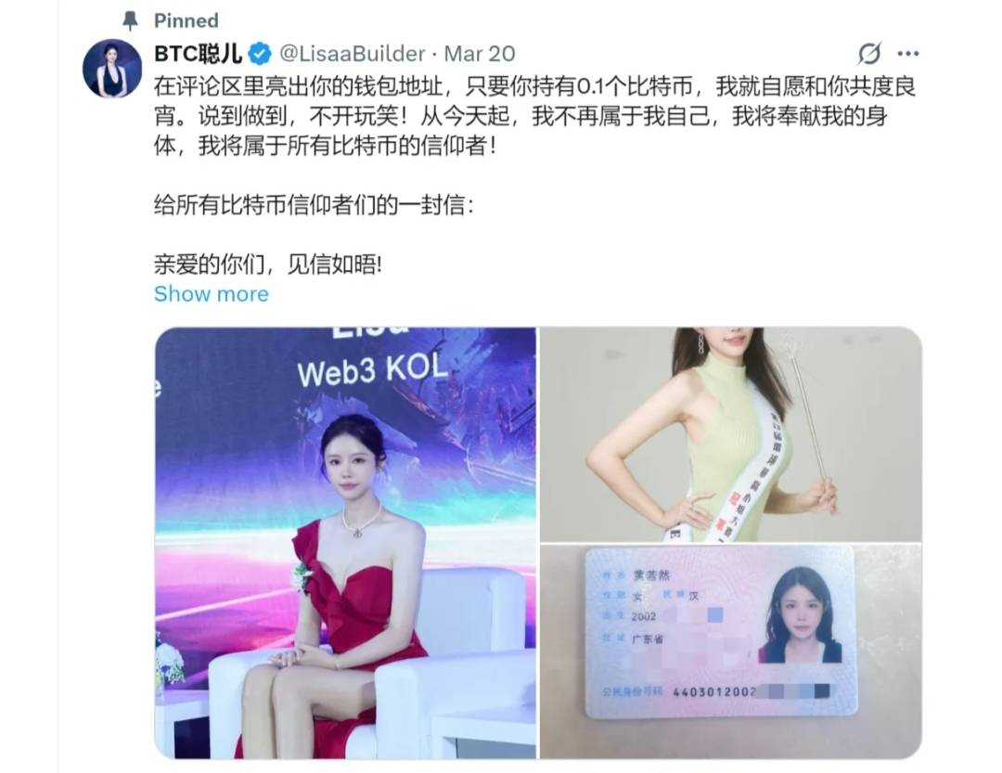This screenshot has width=1002, height=773.
Task: Open the green dress sash photo
Action: (x=731, y=434)
